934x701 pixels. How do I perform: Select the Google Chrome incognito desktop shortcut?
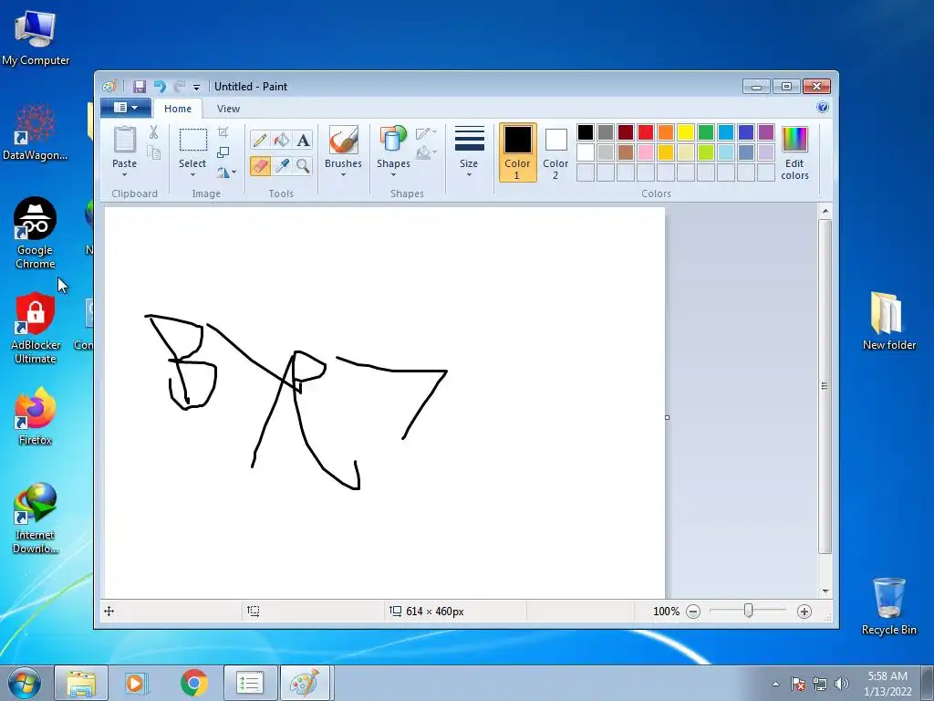[x=36, y=233]
